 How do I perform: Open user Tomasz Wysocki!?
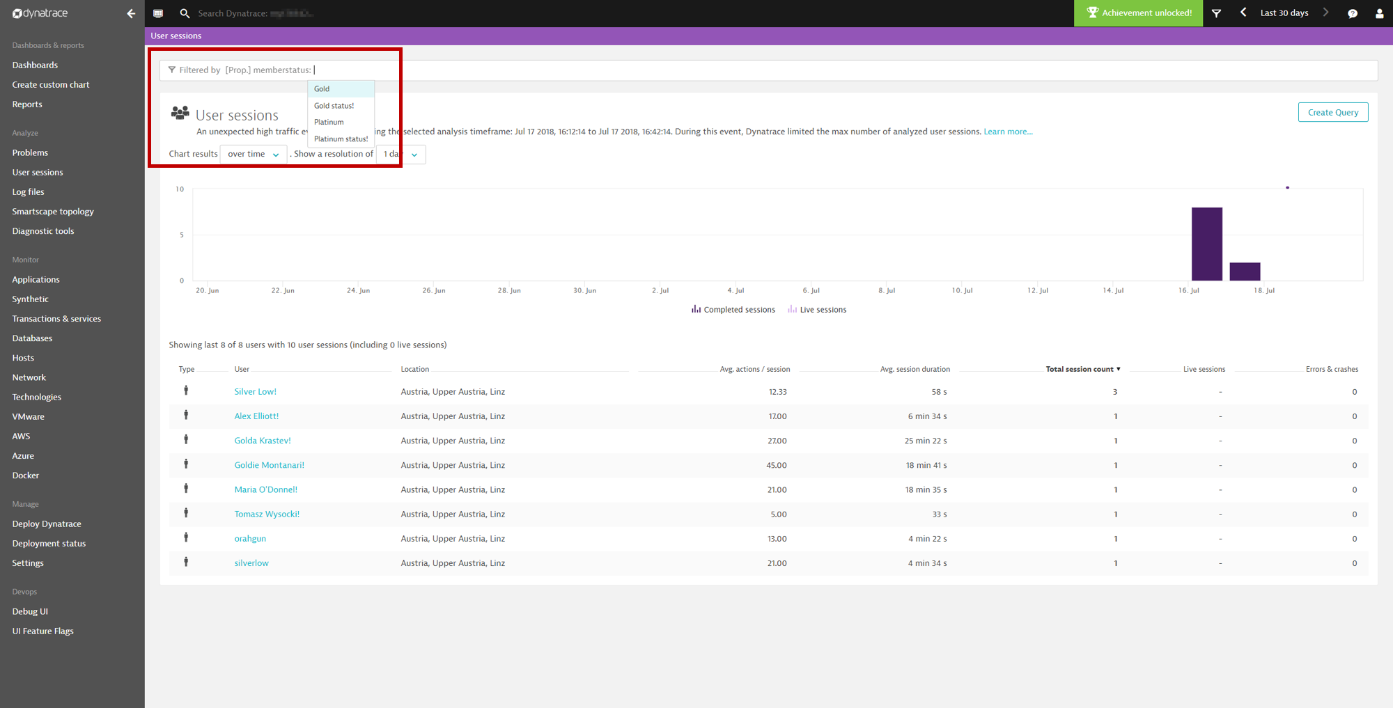click(x=267, y=514)
